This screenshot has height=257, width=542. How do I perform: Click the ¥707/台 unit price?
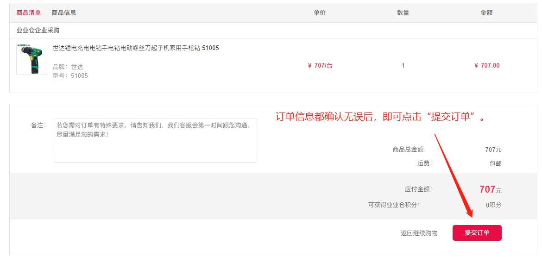click(320, 65)
